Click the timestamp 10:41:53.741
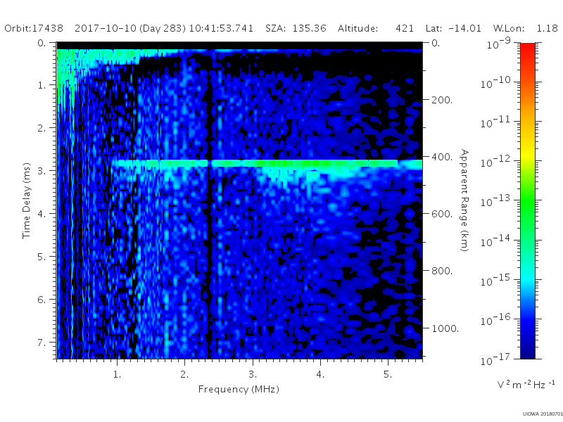The width and height of the screenshot is (563, 422). coord(221,28)
